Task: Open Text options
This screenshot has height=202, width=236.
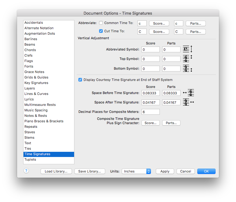Action: click(x=49, y=143)
